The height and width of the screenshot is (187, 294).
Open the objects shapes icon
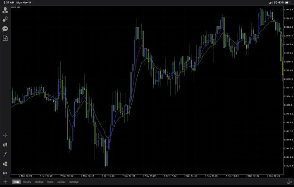pyautogui.click(x=5, y=164)
